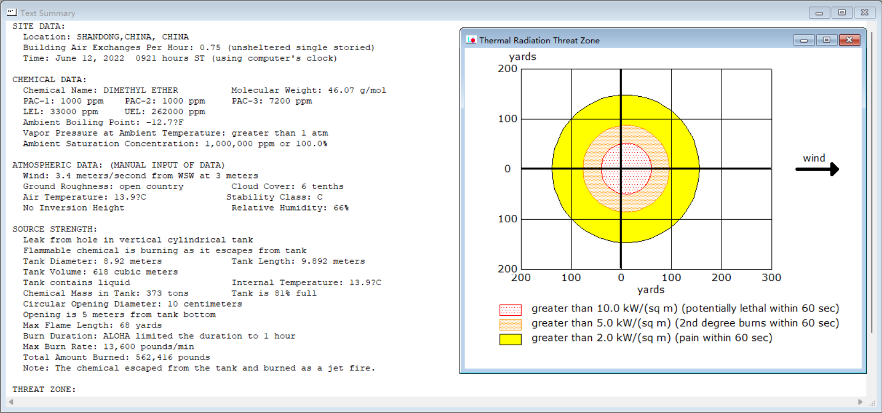Viewport: 882px width, 413px height.
Task: Click the 'ATMOSPHERIC DATA:' heading
Action: (119, 165)
